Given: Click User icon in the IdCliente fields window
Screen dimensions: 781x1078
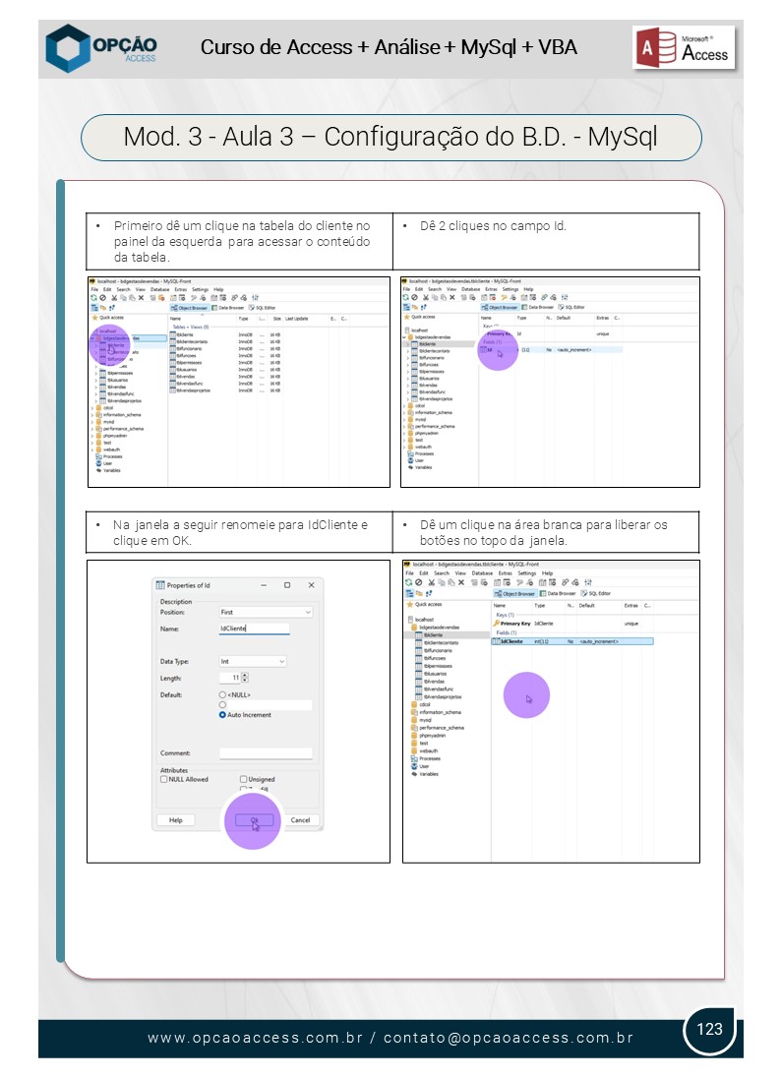Looking at the screenshot, I should click(414, 766).
